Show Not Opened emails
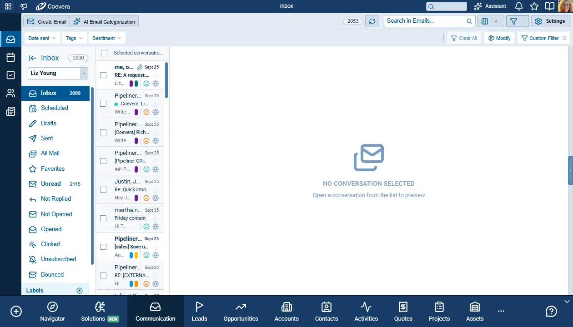This screenshot has height=327, width=573. 55,214
